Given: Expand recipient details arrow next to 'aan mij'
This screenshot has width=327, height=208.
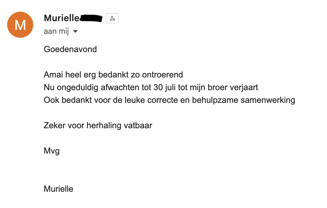Looking at the screenshot, I should click(x=75, y=32).
